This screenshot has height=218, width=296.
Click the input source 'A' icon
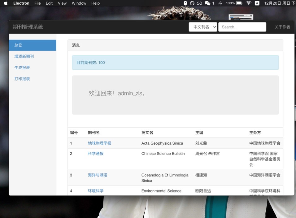pos(257,3)
